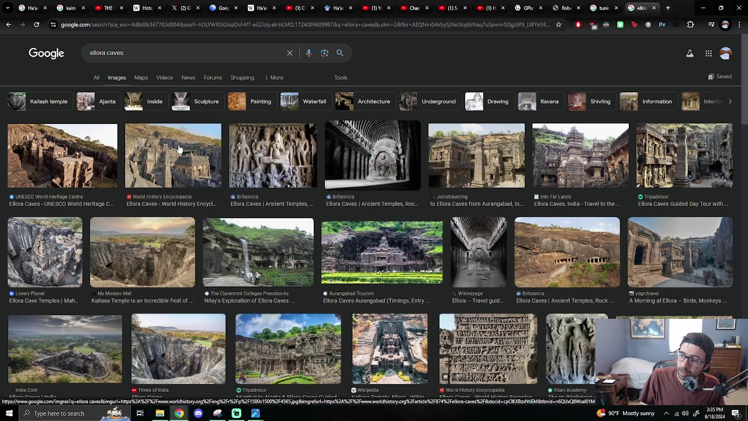The width and height of the screenshot is (748, 421).
Task: Open the browser extensions puzzle icon
Action: pos(691,25)
